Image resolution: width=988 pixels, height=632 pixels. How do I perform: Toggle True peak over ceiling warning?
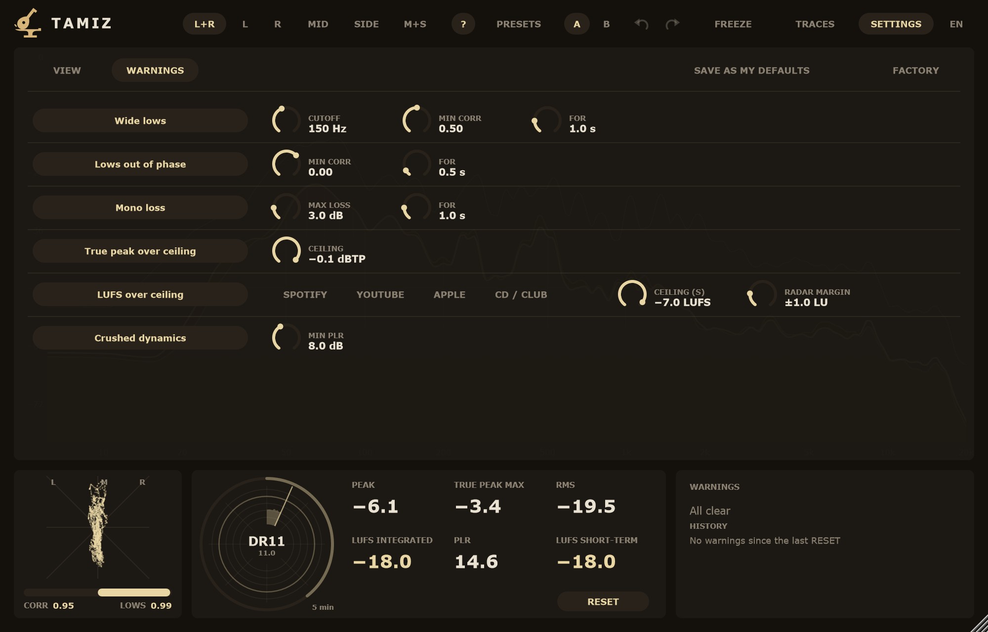coord(140,251)
